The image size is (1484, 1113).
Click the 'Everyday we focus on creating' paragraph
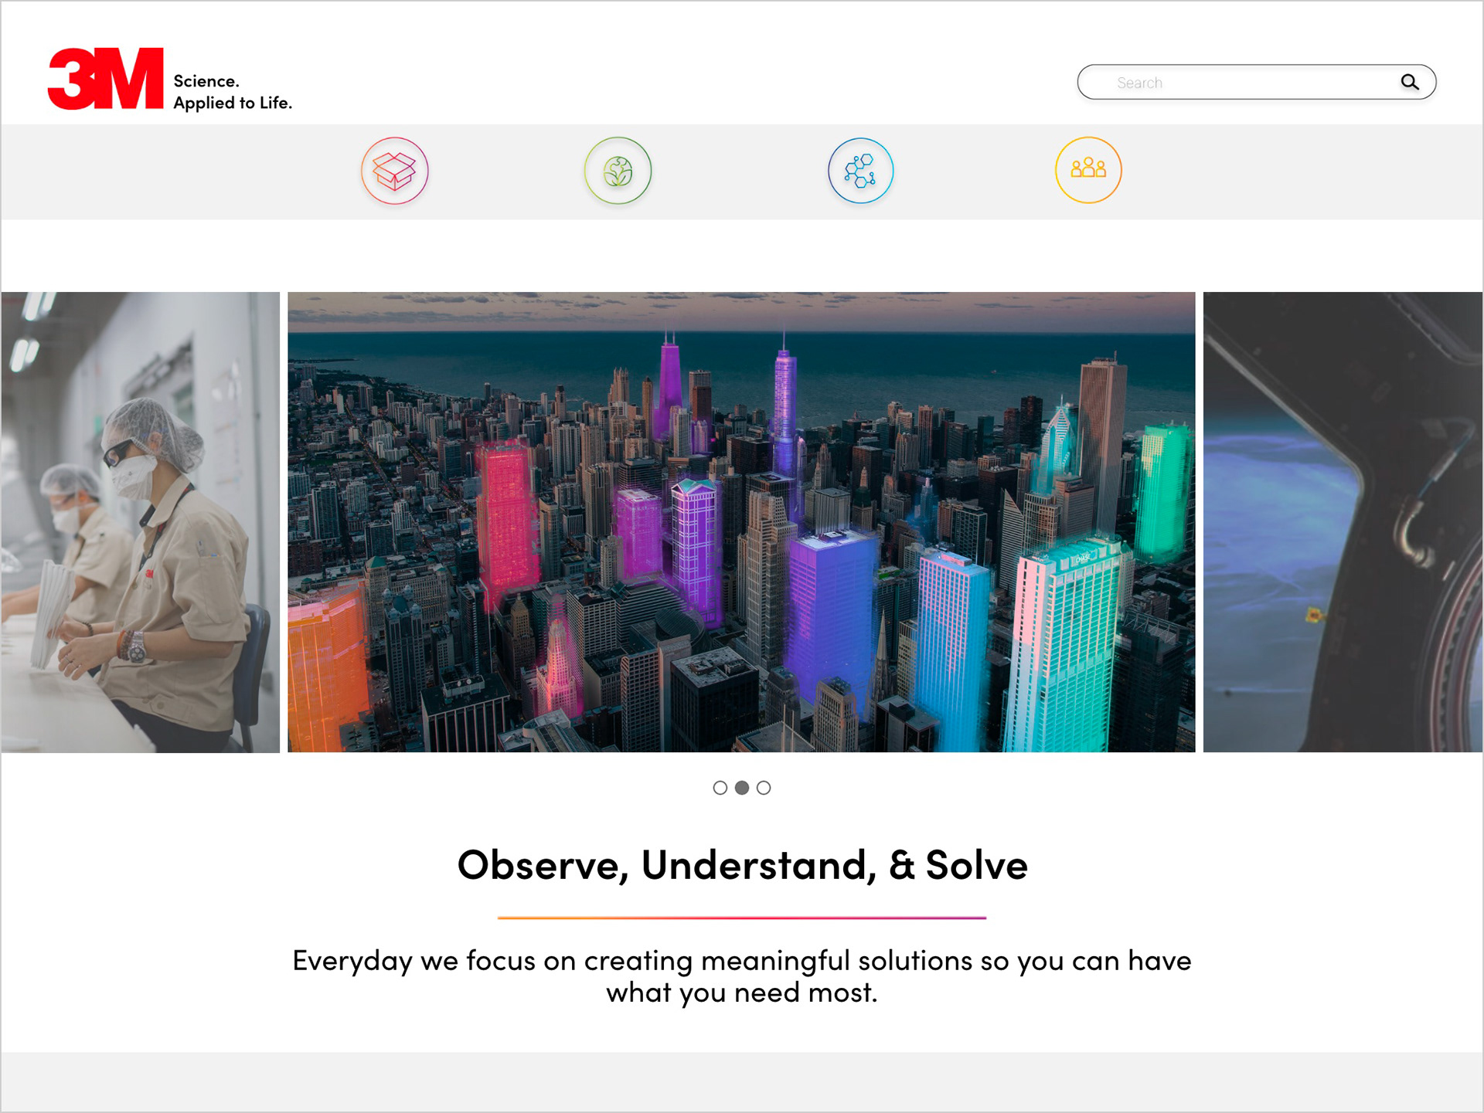point(742,976)
